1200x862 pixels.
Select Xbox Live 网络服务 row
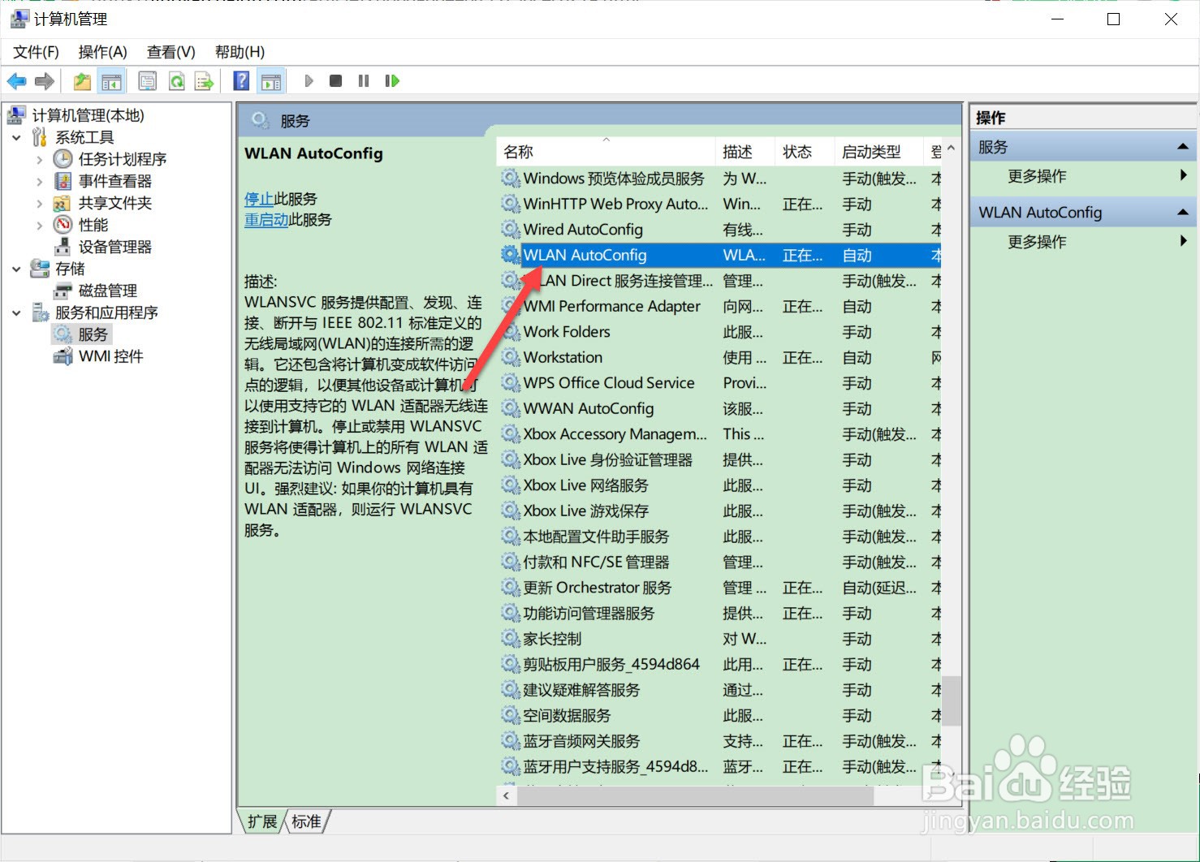coord(719,485)
